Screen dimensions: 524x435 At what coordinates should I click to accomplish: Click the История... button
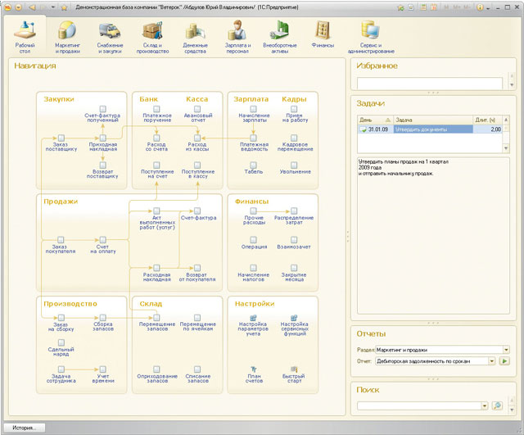[x=23, y=428]
